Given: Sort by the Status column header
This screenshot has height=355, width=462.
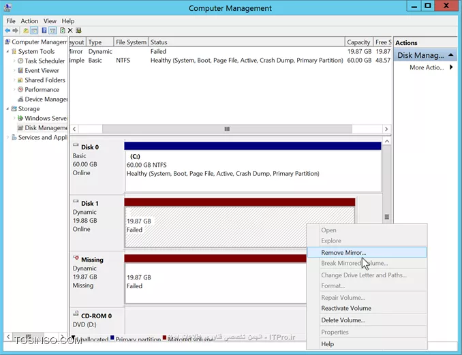Looking at the screenshot, I should (x=247, y=42).
